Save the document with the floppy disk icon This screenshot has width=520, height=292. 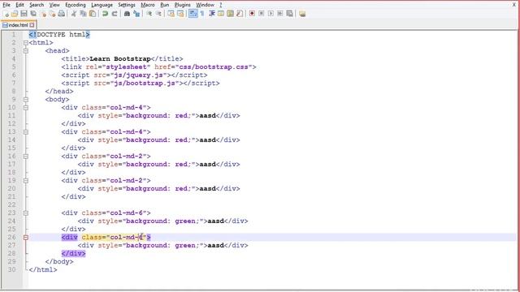[24, 14]
